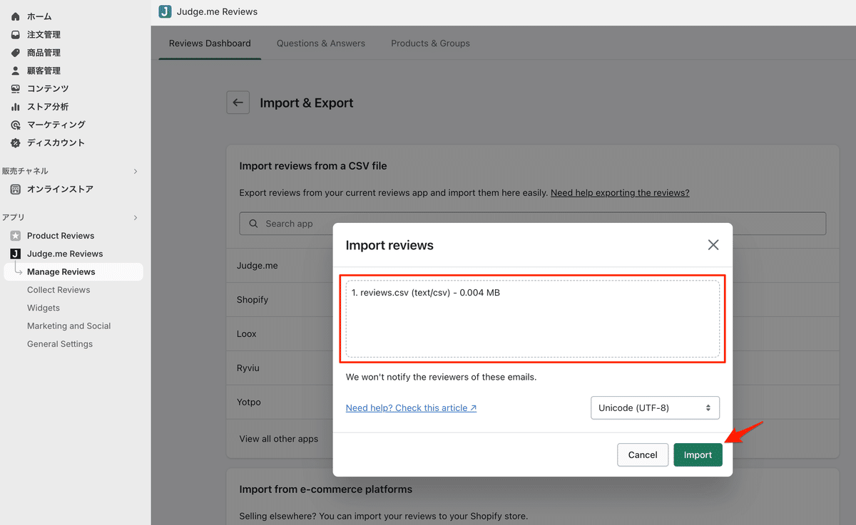Open Collect Reviews in the sidebar

point(58,290)
